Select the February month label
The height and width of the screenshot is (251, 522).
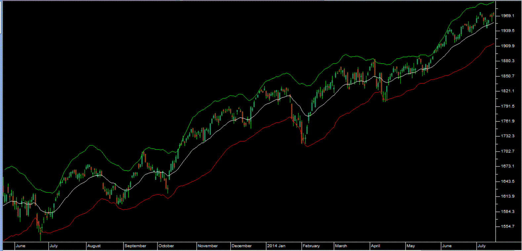point(311,246)
